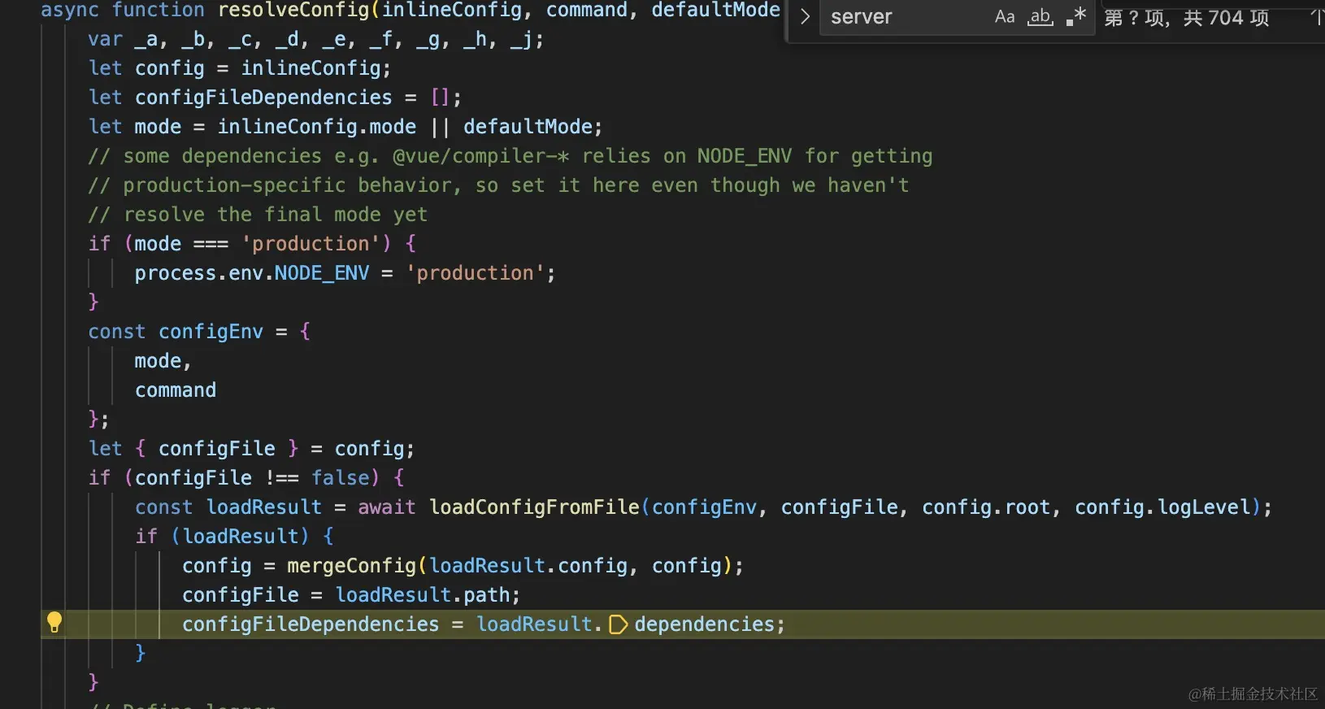Click the 'command' property in configEnv object

pyautogui.click(x=176, y=390)
